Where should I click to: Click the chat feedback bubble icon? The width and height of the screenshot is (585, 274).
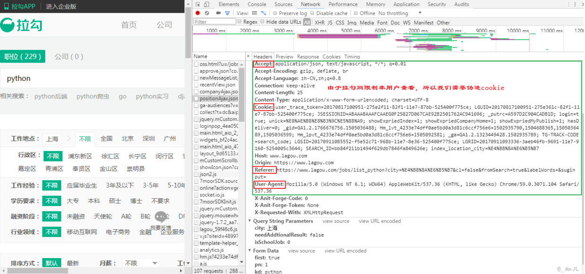point(161,217)
